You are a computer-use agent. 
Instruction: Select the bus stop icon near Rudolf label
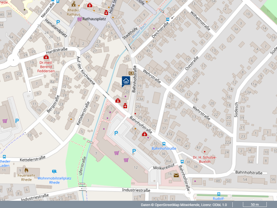click(219, 194)
